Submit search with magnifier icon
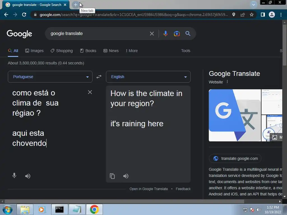The height and width of the screenshot is (215, 287). [x=188, y=34]
